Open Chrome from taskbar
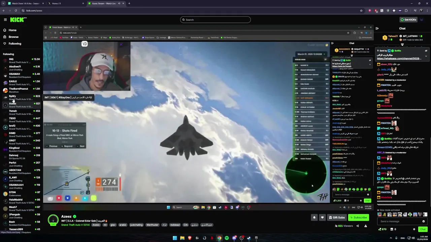 219,238
